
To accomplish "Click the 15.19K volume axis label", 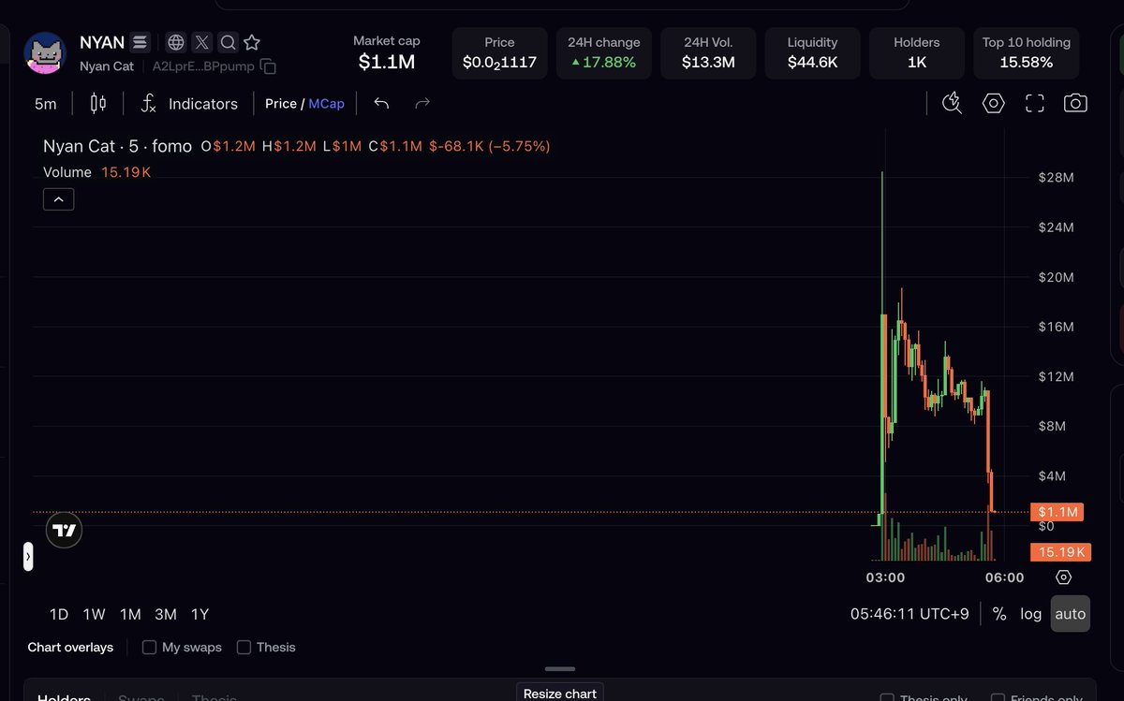I will [x=1060, y=552].
